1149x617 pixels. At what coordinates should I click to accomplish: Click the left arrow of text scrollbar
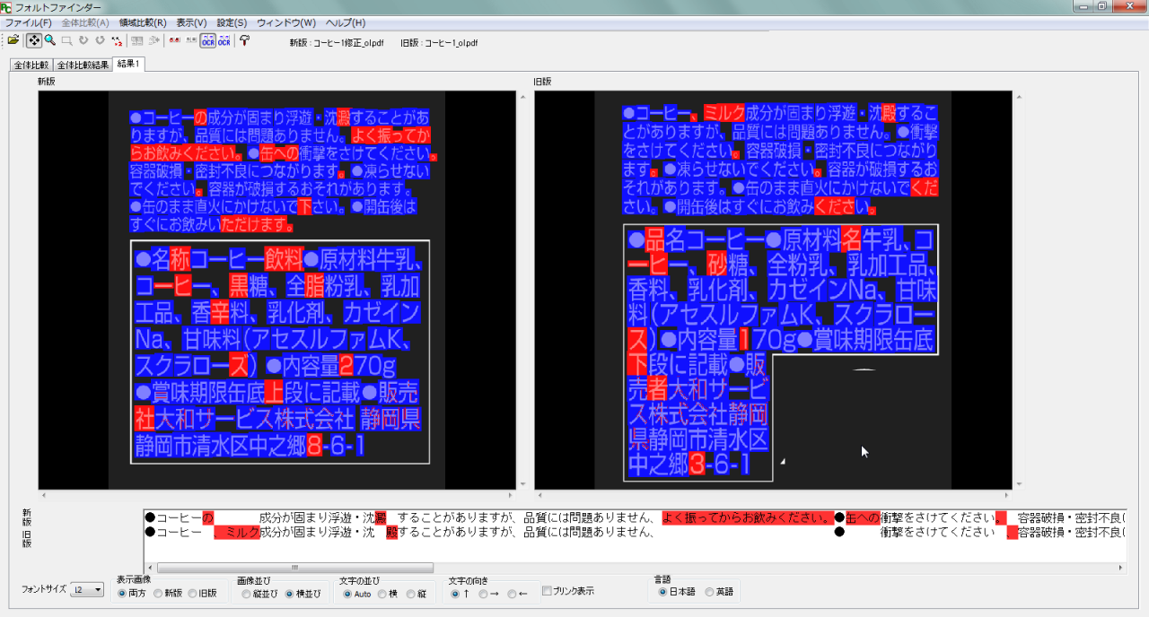pos(150,568)
